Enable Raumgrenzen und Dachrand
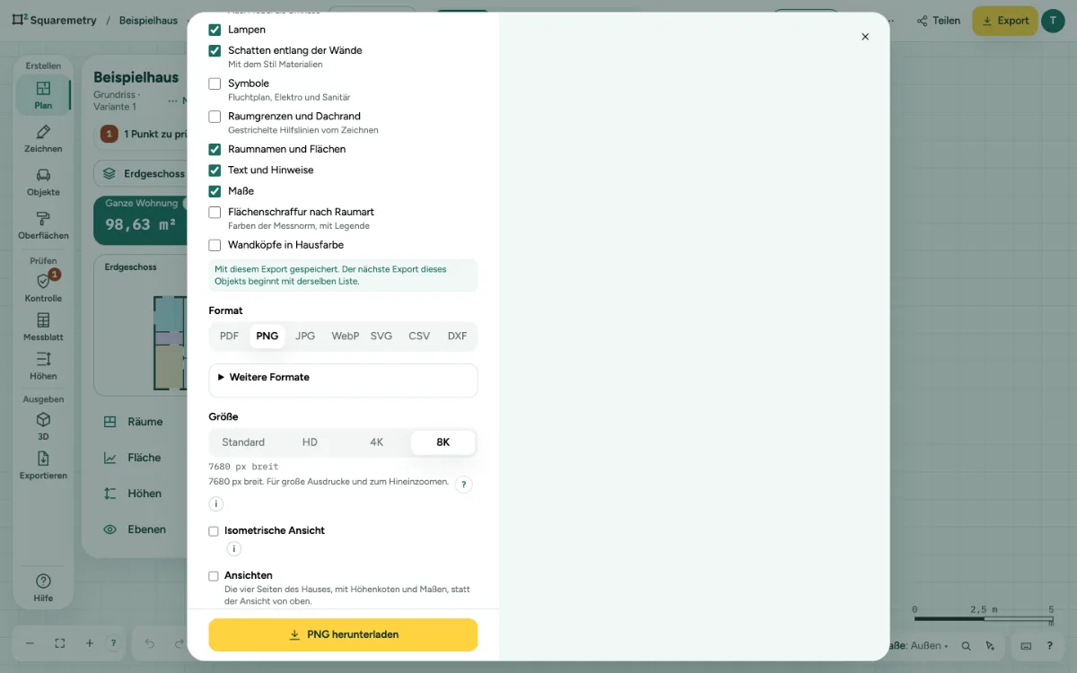Viewport: 1077px width, 673px height. pyautogui.click(x=215, y=117)
